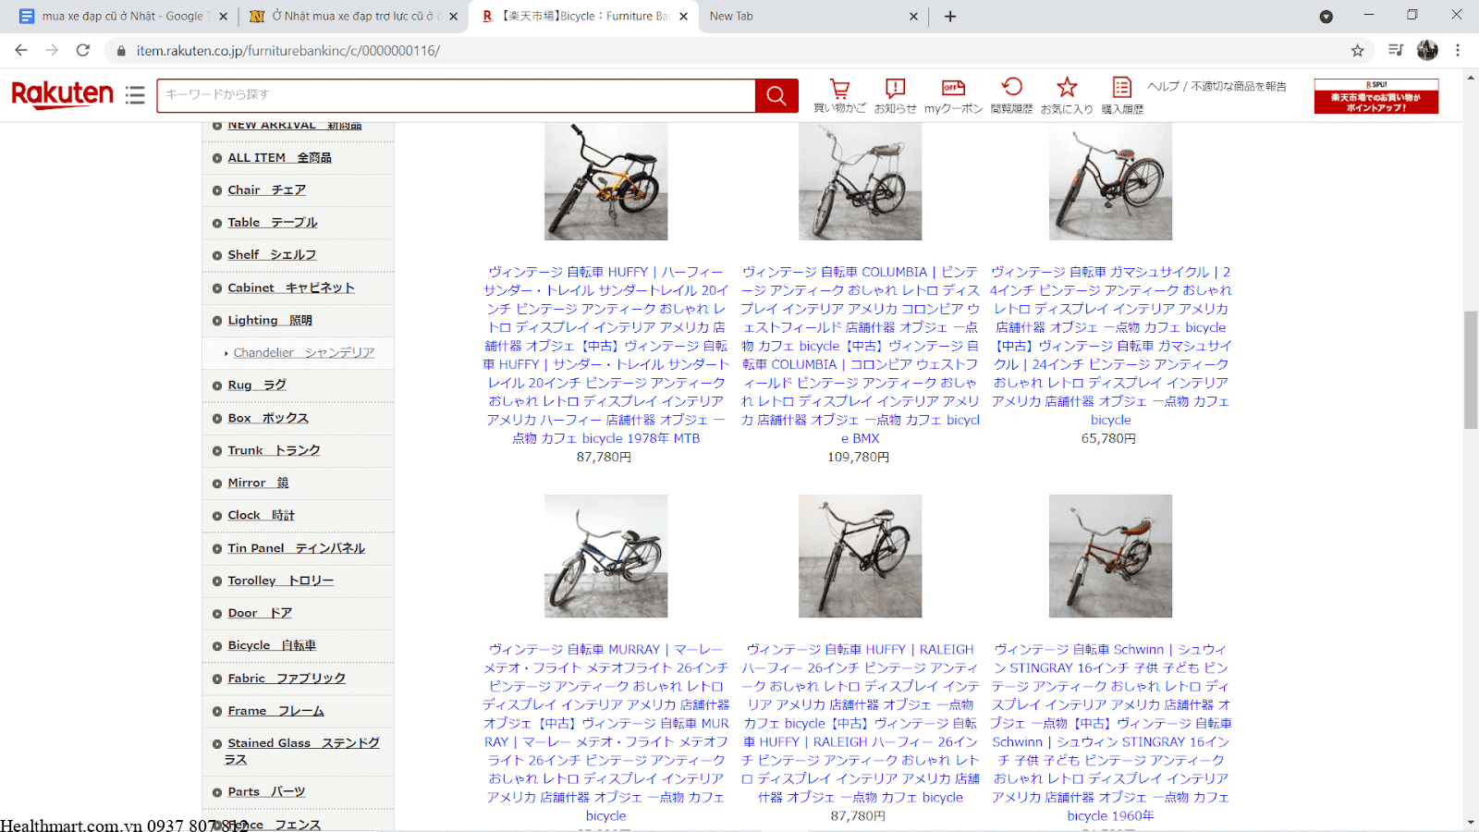Click the browser forward arrow
Screen dimensions: 1479x832
coord(52,50)
